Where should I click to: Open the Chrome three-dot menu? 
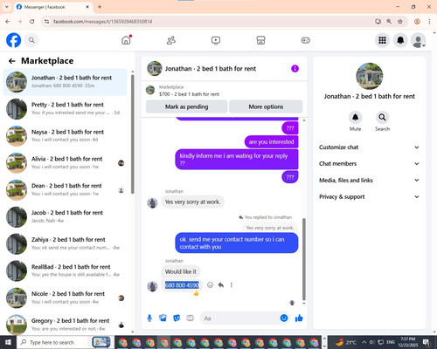coord(429,22)
